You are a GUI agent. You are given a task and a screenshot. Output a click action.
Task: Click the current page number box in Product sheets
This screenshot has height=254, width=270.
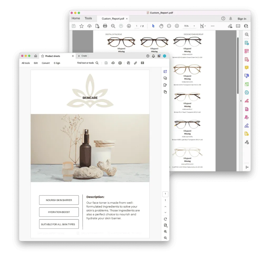pyautogui.click(x=165, y=194)
